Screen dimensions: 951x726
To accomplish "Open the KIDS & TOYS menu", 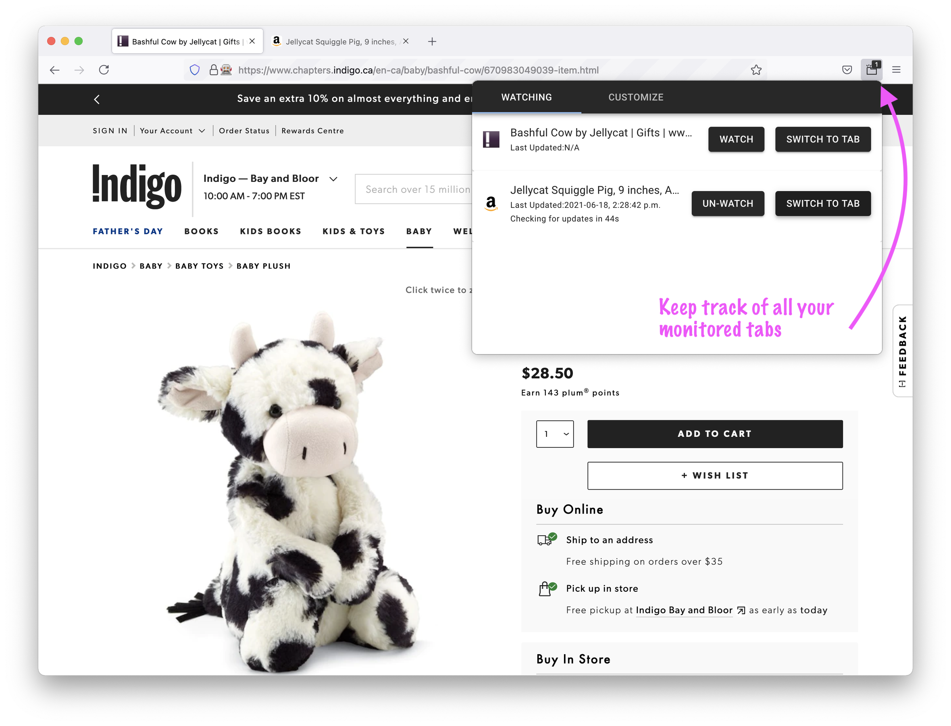I will [x=354, y=232].
